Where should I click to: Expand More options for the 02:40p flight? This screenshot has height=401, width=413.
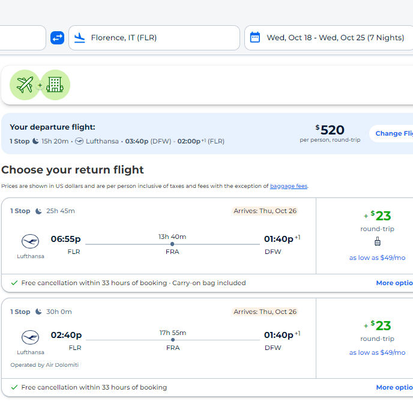[394, 387]
